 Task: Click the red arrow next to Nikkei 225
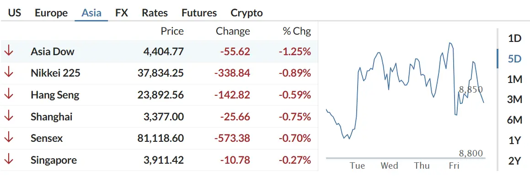8,73
